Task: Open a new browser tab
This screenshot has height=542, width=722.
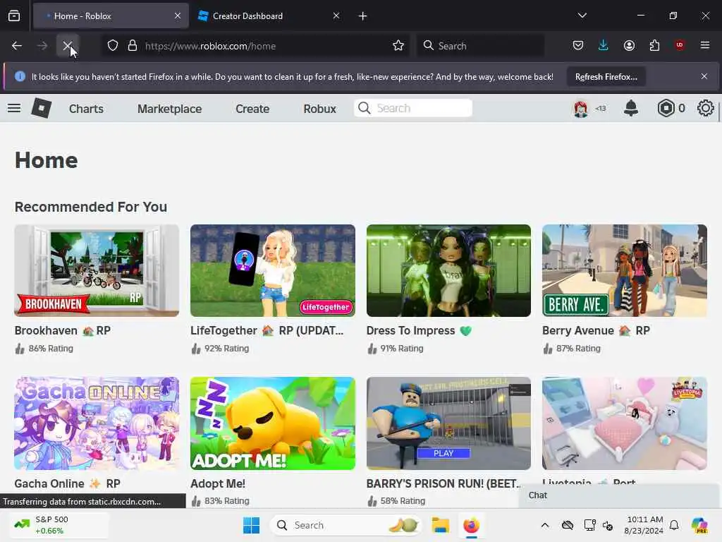Action: click(x=363, y=16)
